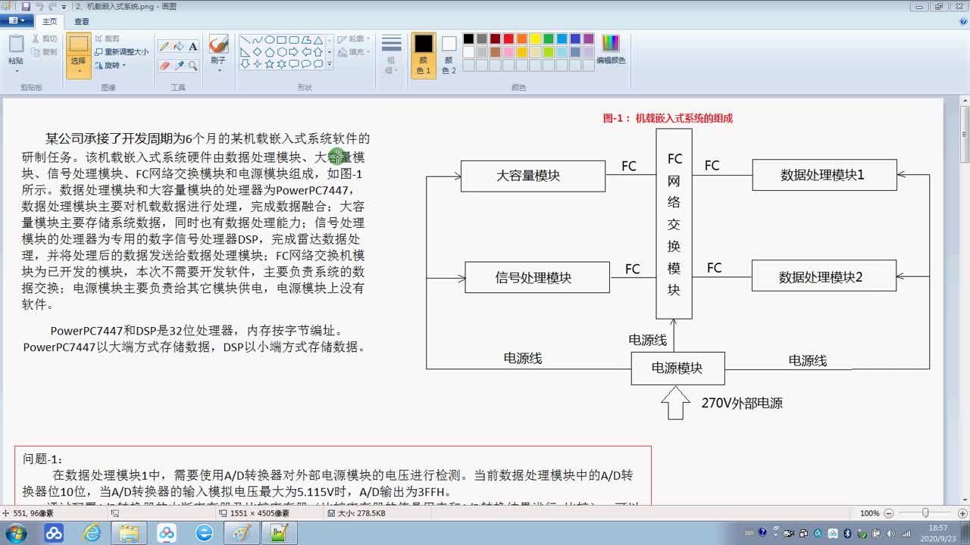Choose the Down arrow shape
Screen dimensions: 970x545
point(245,64)
